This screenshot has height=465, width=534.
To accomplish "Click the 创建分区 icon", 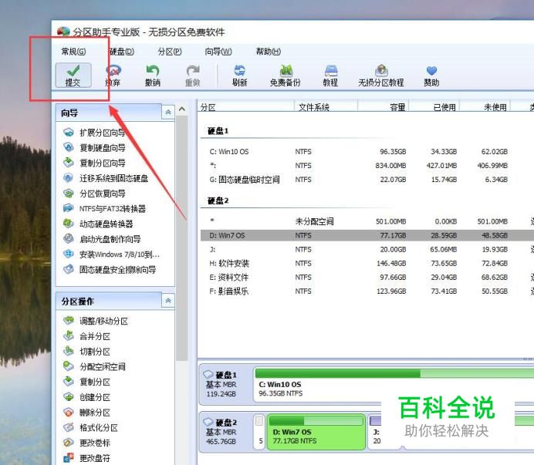I will 69,397.
